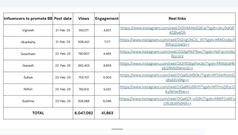
Task: Click the TOTAL row label cell
Action: [x=38, y=113]
